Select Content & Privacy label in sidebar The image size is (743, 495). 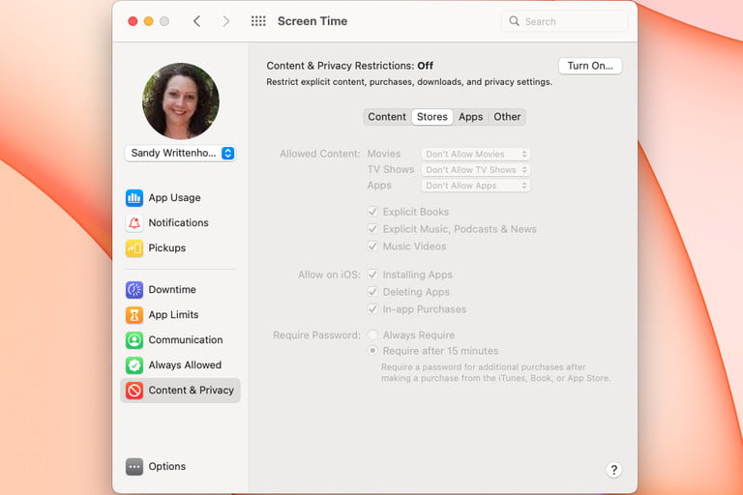pos(191,390)
